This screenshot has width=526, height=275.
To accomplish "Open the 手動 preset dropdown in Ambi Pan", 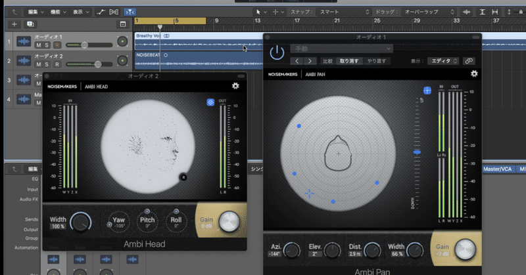I will tap(341, 49).
